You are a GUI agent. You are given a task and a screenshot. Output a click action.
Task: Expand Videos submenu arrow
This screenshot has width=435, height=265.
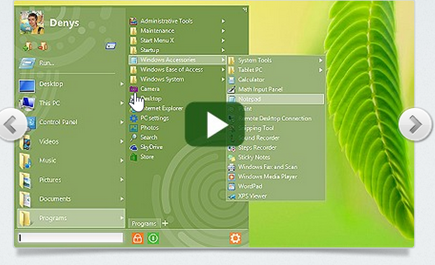[122, 141]
